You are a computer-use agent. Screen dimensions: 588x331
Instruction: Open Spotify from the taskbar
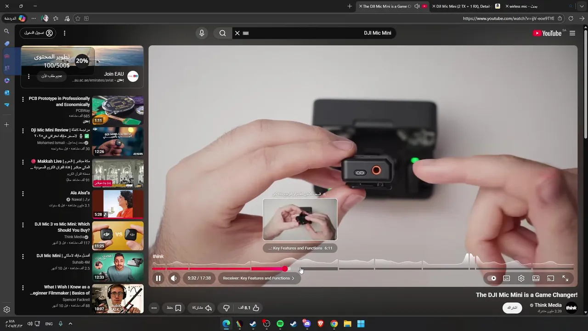click(280, 324)
